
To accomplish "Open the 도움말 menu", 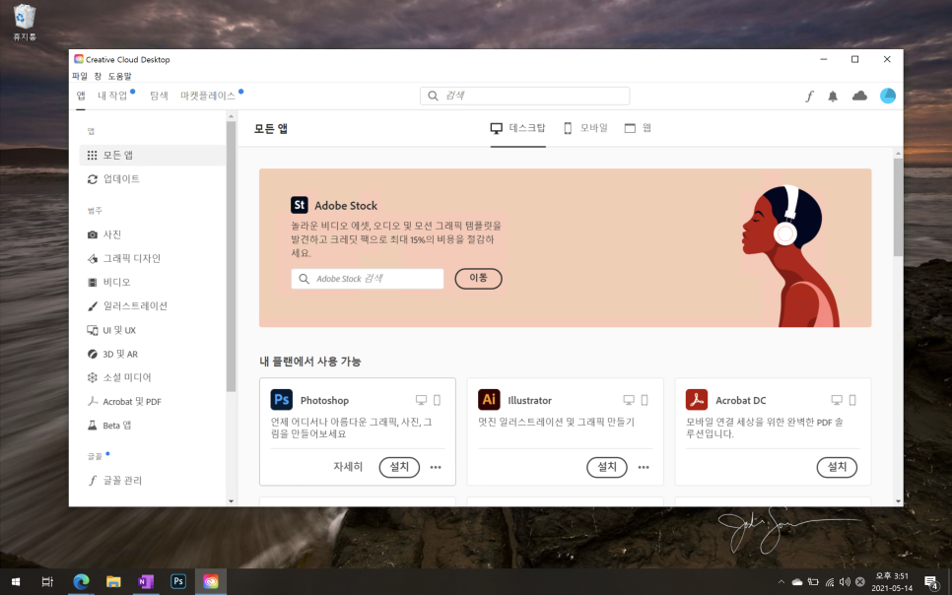I will (x=119, y=76).
